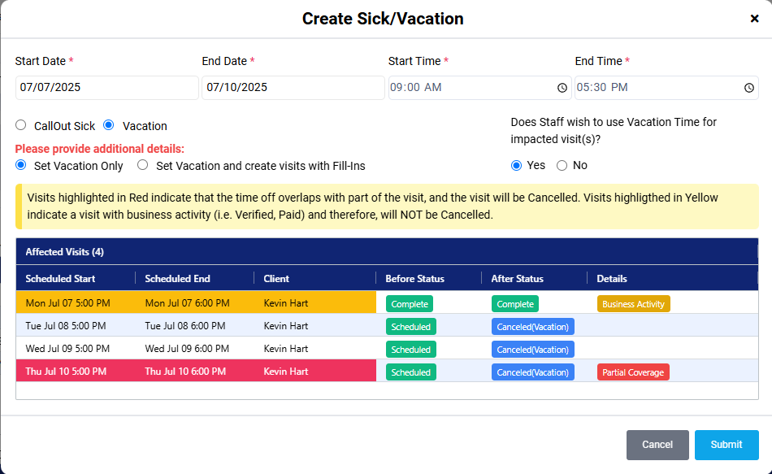The height and width of the screenshot is (474, 772).
Task: Select the Tue Jul 08 visit row
Action: (195, 326)
